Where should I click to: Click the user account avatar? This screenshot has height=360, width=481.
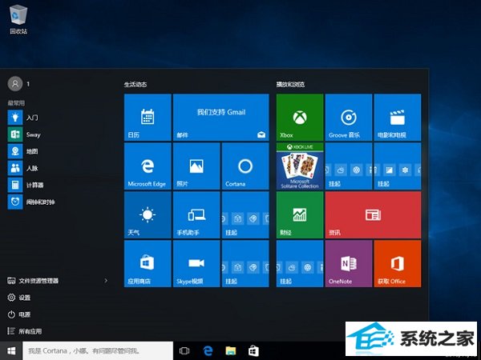click(15, 83)
